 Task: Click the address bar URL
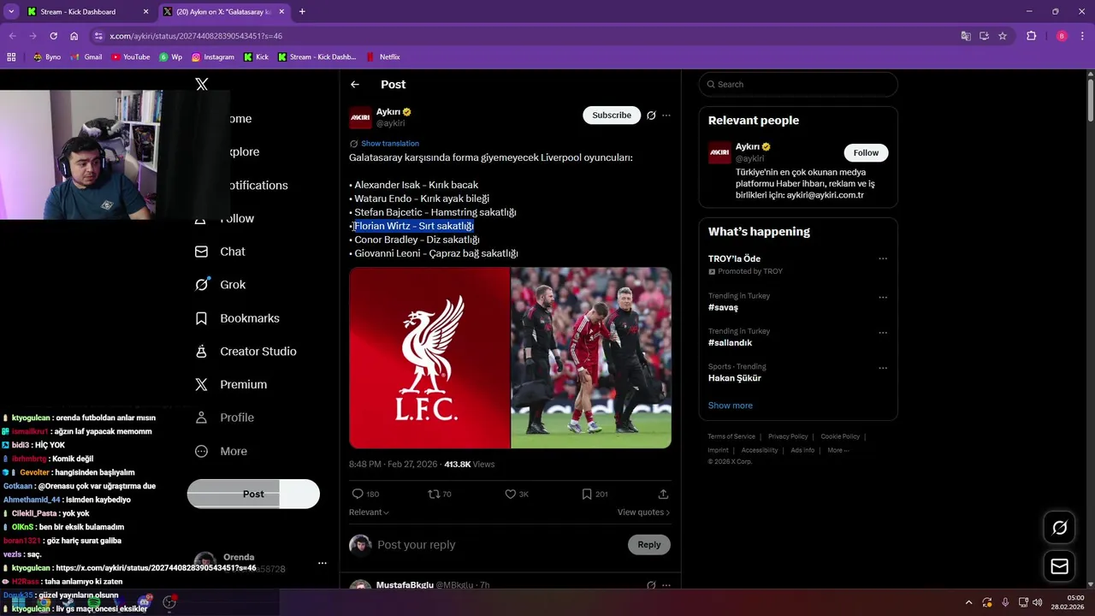pos(196,36)
